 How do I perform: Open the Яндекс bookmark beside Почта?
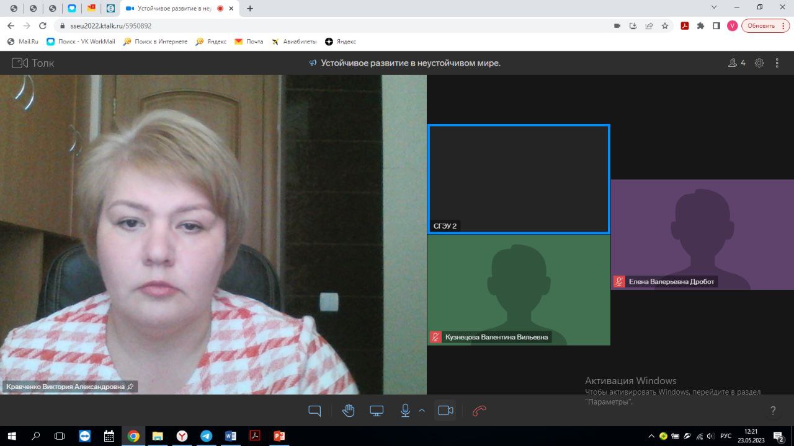(211, 42)
